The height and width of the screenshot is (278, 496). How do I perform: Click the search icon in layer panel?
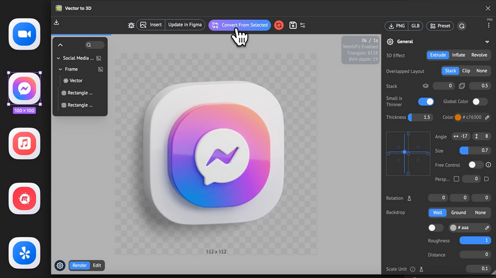point(89,45)
